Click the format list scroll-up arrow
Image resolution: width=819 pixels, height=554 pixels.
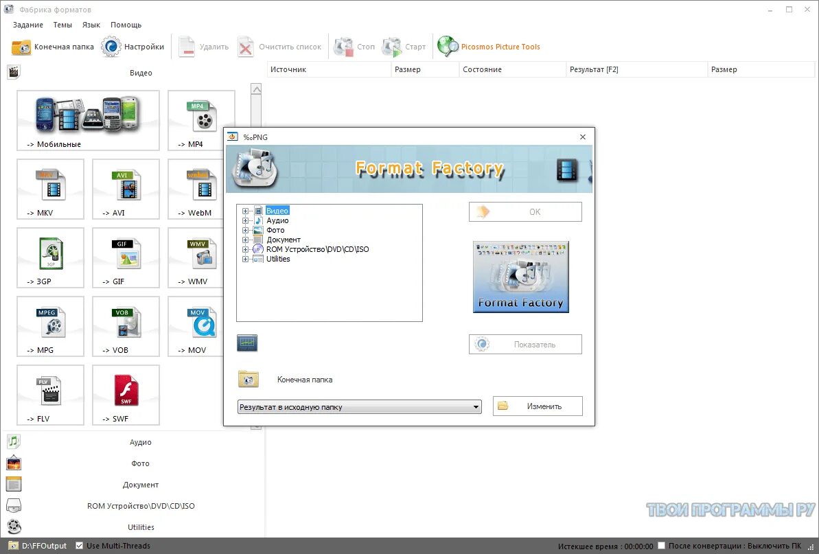[x=256, y=89]
